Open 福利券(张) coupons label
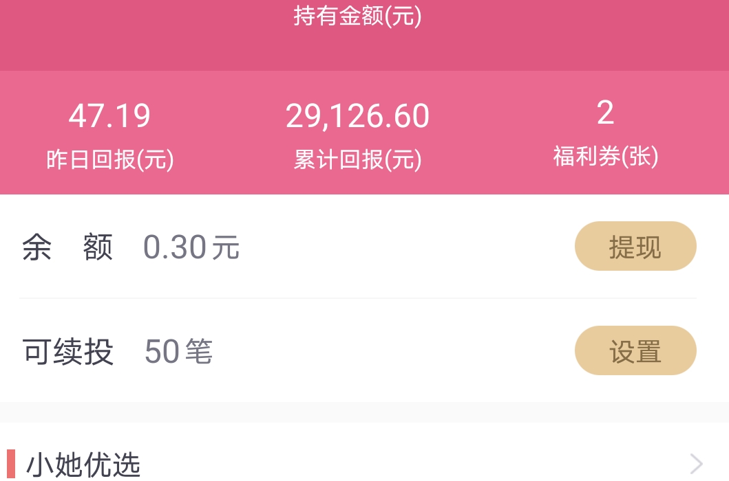Viewport: 729px width, 481px height. pyautogui.click(x=605, y=156)
